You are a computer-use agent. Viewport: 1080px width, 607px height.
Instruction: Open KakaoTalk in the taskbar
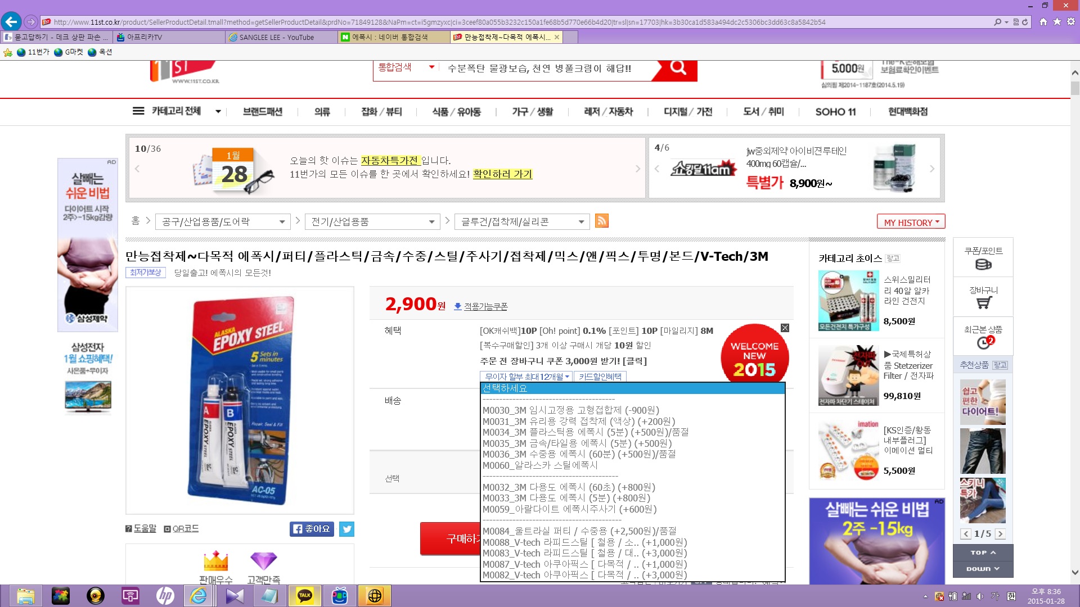pos(305,596)
